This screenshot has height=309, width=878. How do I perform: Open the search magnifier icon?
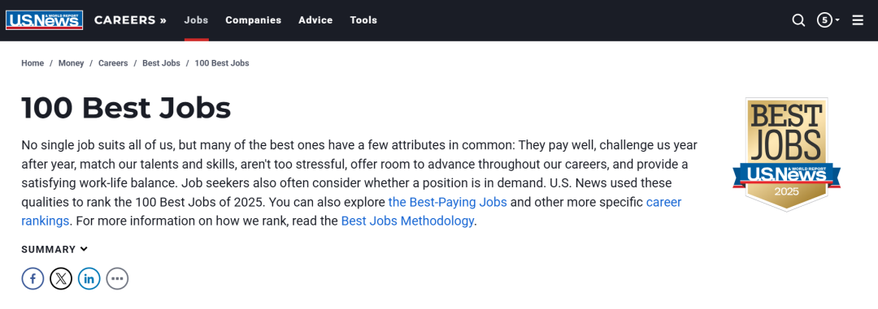click(x=798, y=20)
